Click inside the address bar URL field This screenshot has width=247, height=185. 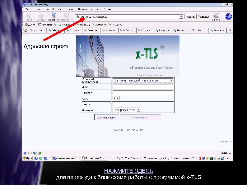[x=129, y=17]
